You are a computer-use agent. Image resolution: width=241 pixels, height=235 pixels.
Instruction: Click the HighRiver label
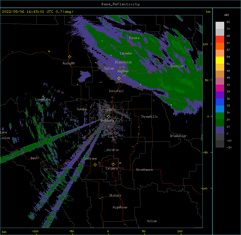pos(120,207)
